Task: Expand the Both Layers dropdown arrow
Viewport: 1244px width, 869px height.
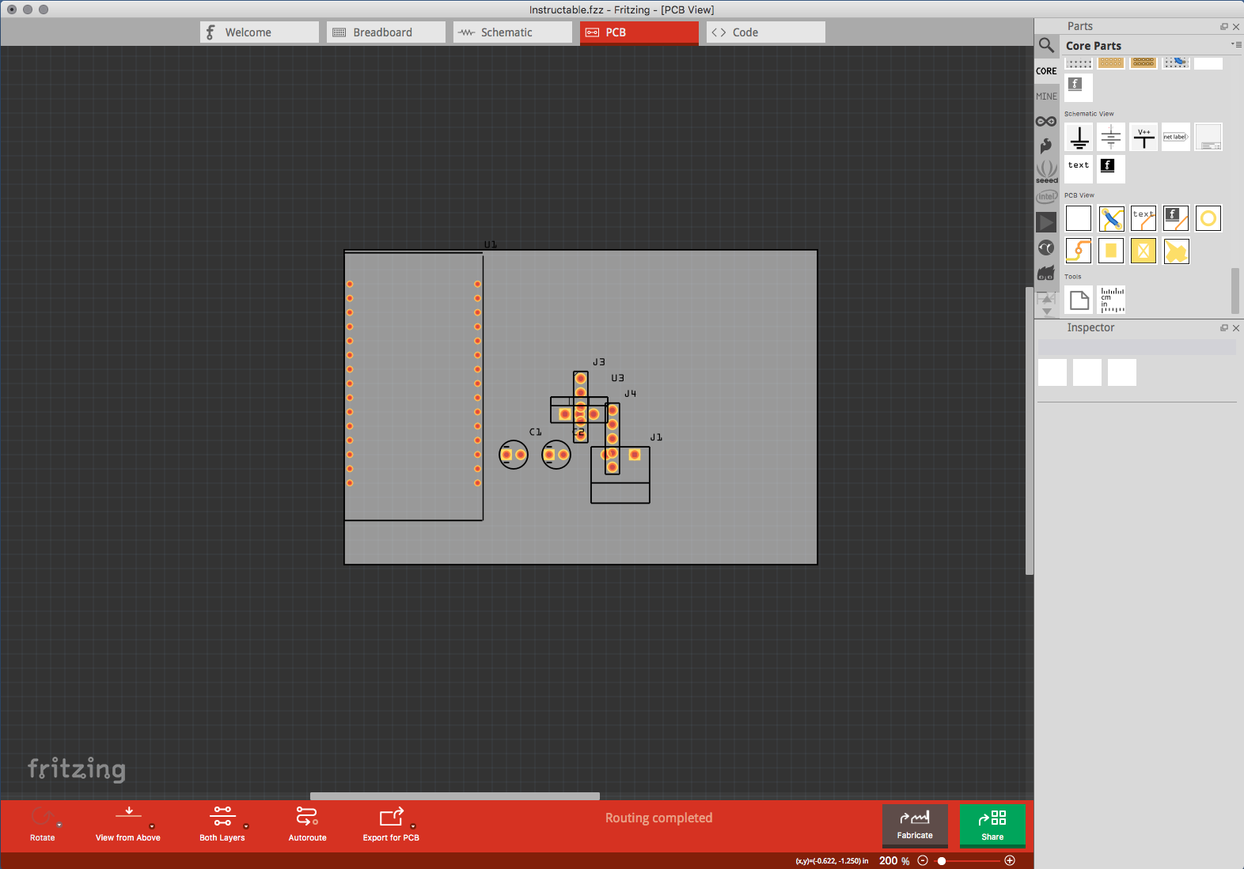Action: [246, 826]
